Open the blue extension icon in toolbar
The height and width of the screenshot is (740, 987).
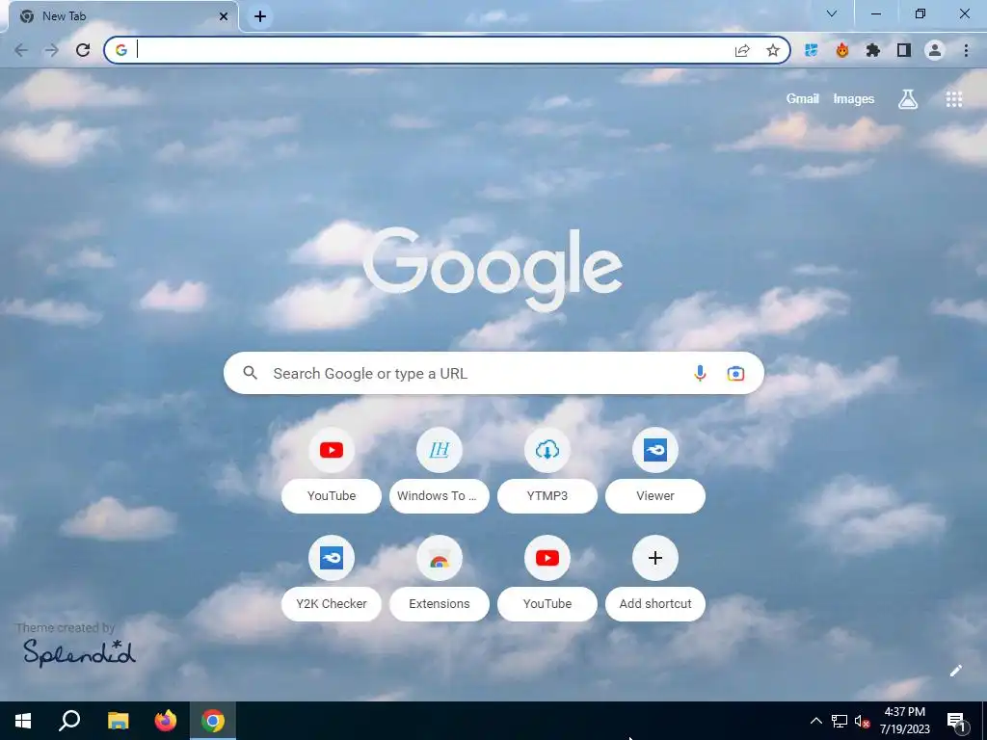[811, 50]
